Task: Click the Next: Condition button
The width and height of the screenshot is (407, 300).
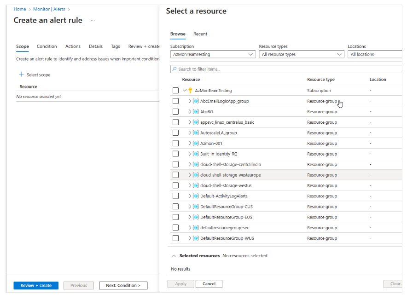Action: pyautogui.click(x=123, y=285)
